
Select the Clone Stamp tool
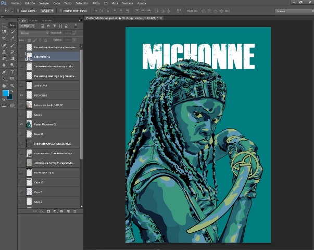(4, 52)
